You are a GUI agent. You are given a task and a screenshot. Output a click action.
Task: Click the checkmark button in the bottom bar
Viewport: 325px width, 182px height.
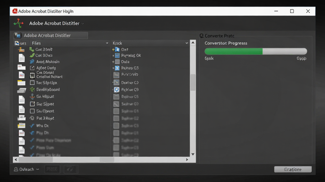[71, 169]
